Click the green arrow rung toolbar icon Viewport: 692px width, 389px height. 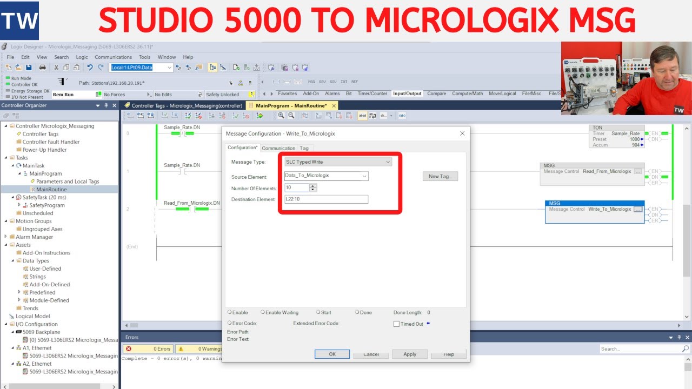259,115
